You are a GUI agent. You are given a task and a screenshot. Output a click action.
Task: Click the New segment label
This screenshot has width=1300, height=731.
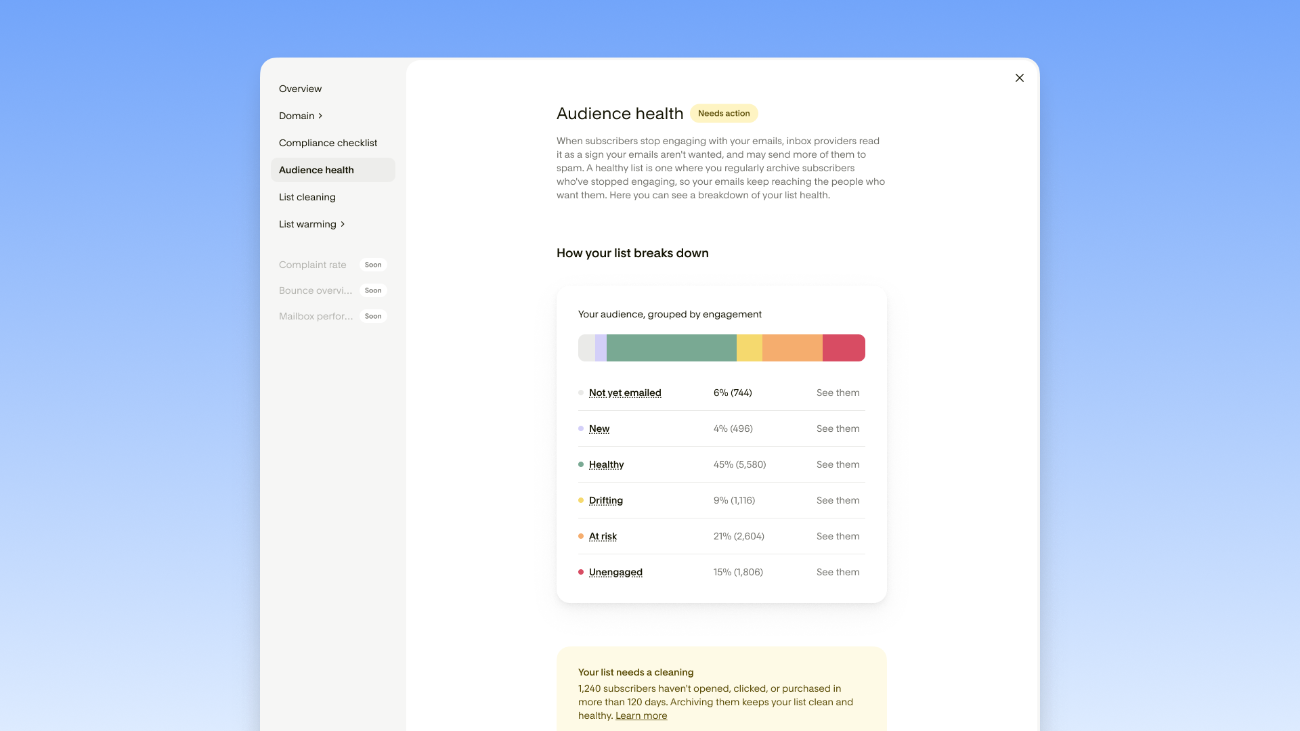click(x=599, y=428)
